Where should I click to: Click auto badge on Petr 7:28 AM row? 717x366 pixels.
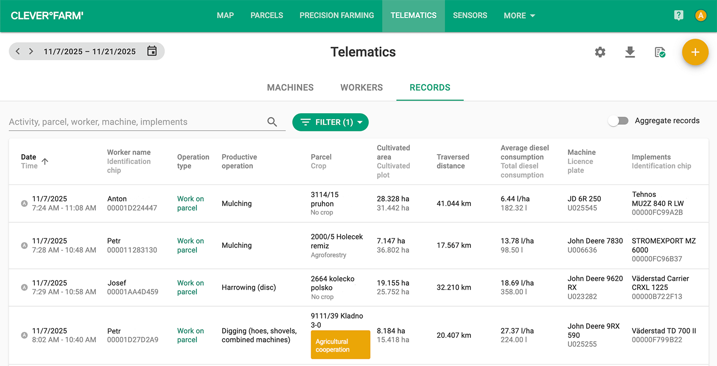[24, 246]
